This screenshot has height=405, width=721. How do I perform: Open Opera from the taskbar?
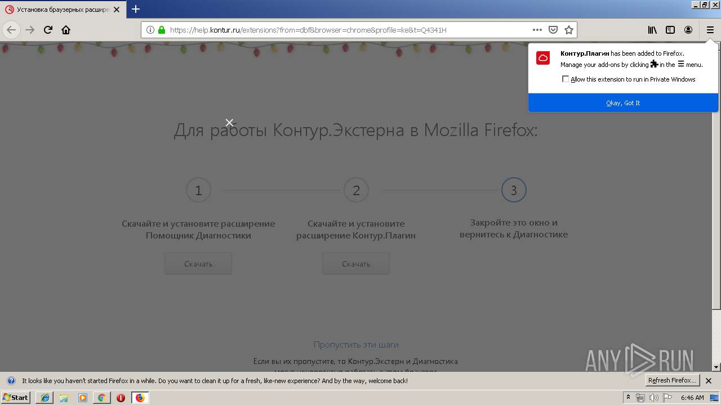[121, 398]
